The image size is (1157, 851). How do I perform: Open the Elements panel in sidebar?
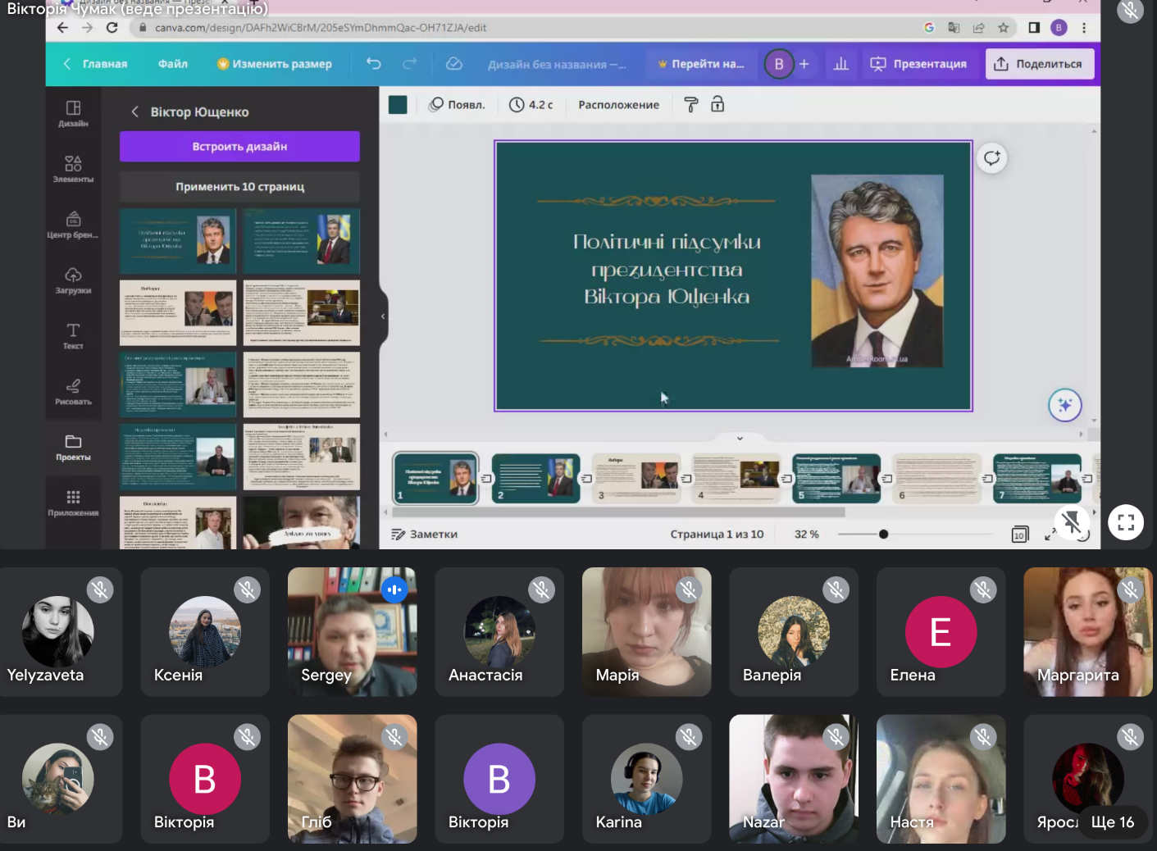click(x=73, y=168)
